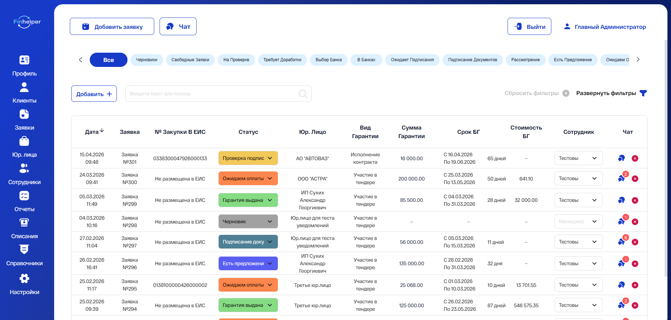This screenshot has width=671, height=320.
Task: Open Есть предложение status dropdown for №296
Action: [x=248, y=263]
